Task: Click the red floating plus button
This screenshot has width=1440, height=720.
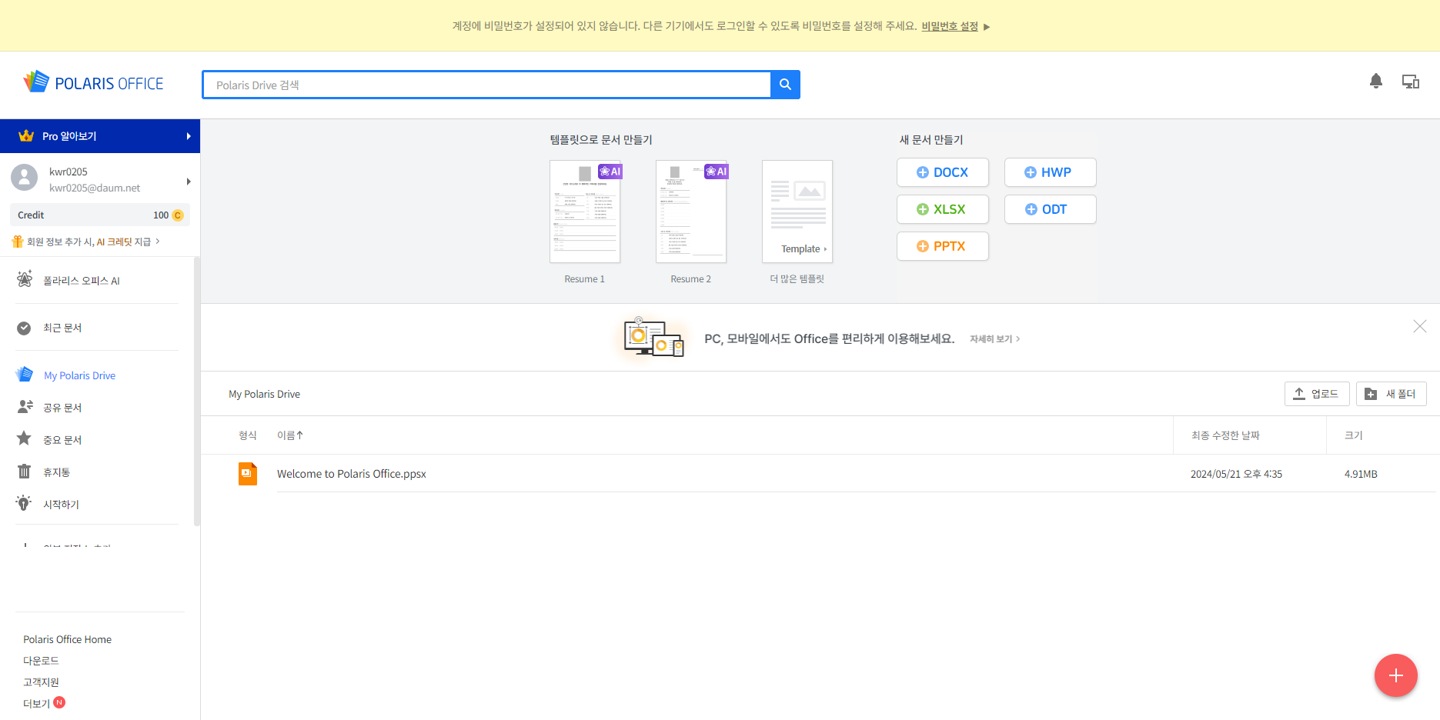Action: click(1396, 675)
